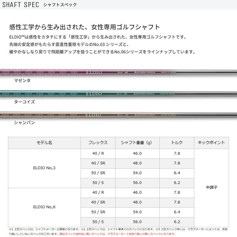Click the SHAFT SPEC heading
237x237 pixels.
pos(21,5)
